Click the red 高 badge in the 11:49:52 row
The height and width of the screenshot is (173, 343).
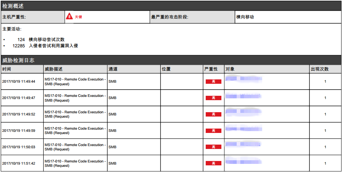click(x=213, y=114)
